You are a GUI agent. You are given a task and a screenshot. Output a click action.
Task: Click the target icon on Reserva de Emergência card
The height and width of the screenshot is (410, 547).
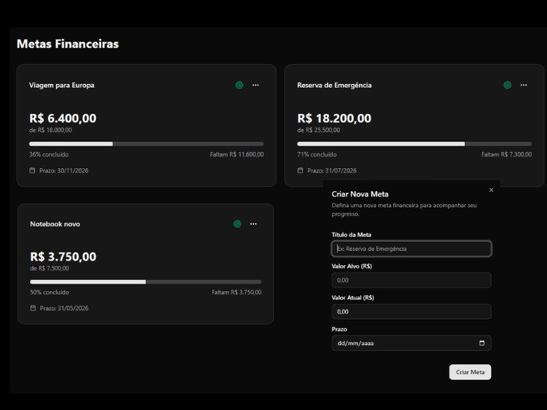507,85
